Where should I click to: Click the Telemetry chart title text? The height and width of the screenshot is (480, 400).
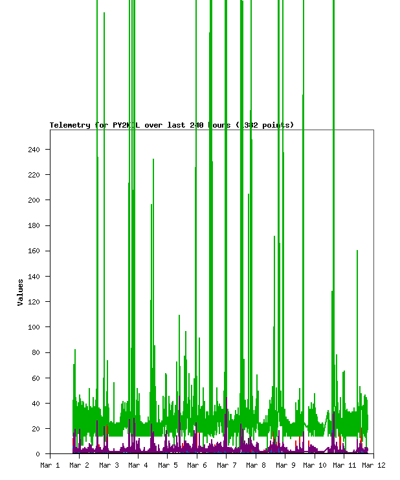point(172,125)
